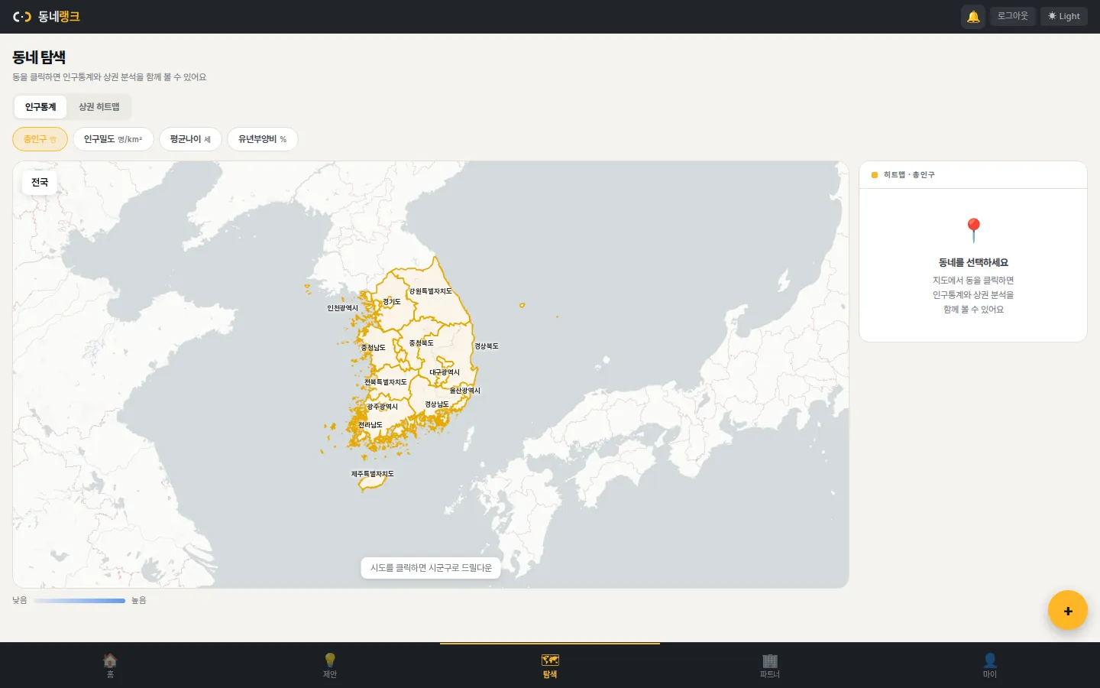Click the red location pin icon
1100x688 pixels.
(973, 230)
